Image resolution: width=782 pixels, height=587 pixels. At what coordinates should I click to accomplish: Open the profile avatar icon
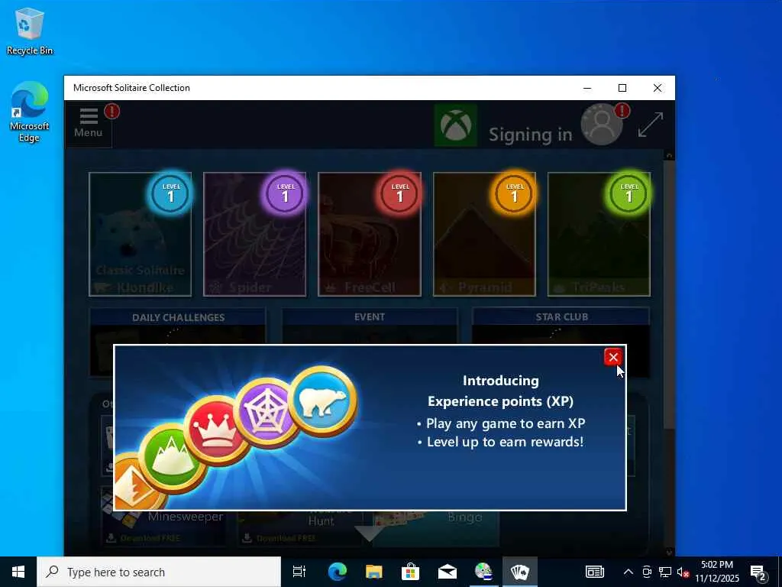(602, 125)
